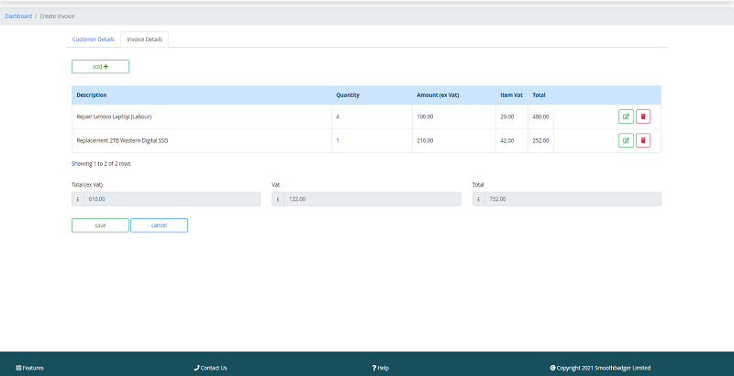
Task: Edit the Repair Lenovo Laptop row
Action: pos(626,116)
